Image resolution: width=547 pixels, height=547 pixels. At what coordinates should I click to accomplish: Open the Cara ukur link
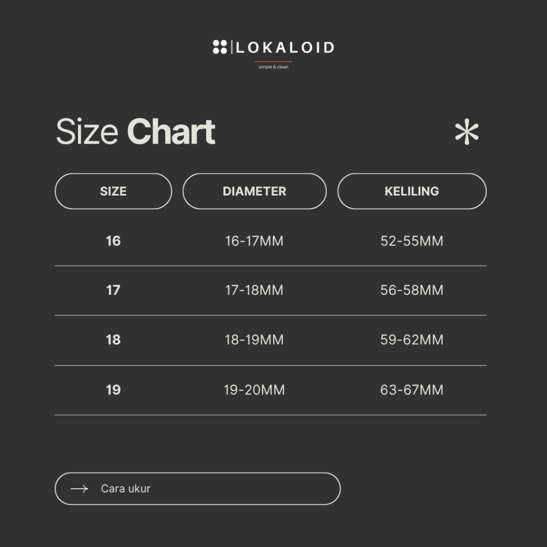pyautogui.click(x=126, y=489)
